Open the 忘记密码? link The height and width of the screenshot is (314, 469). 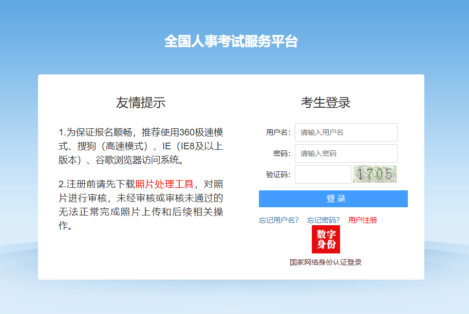tap(323, 220)
